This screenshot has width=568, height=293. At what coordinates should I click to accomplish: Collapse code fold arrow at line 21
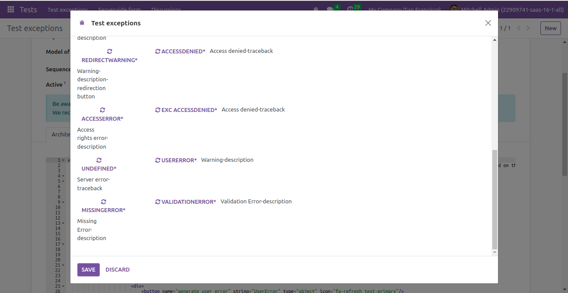tap(63, 265)
